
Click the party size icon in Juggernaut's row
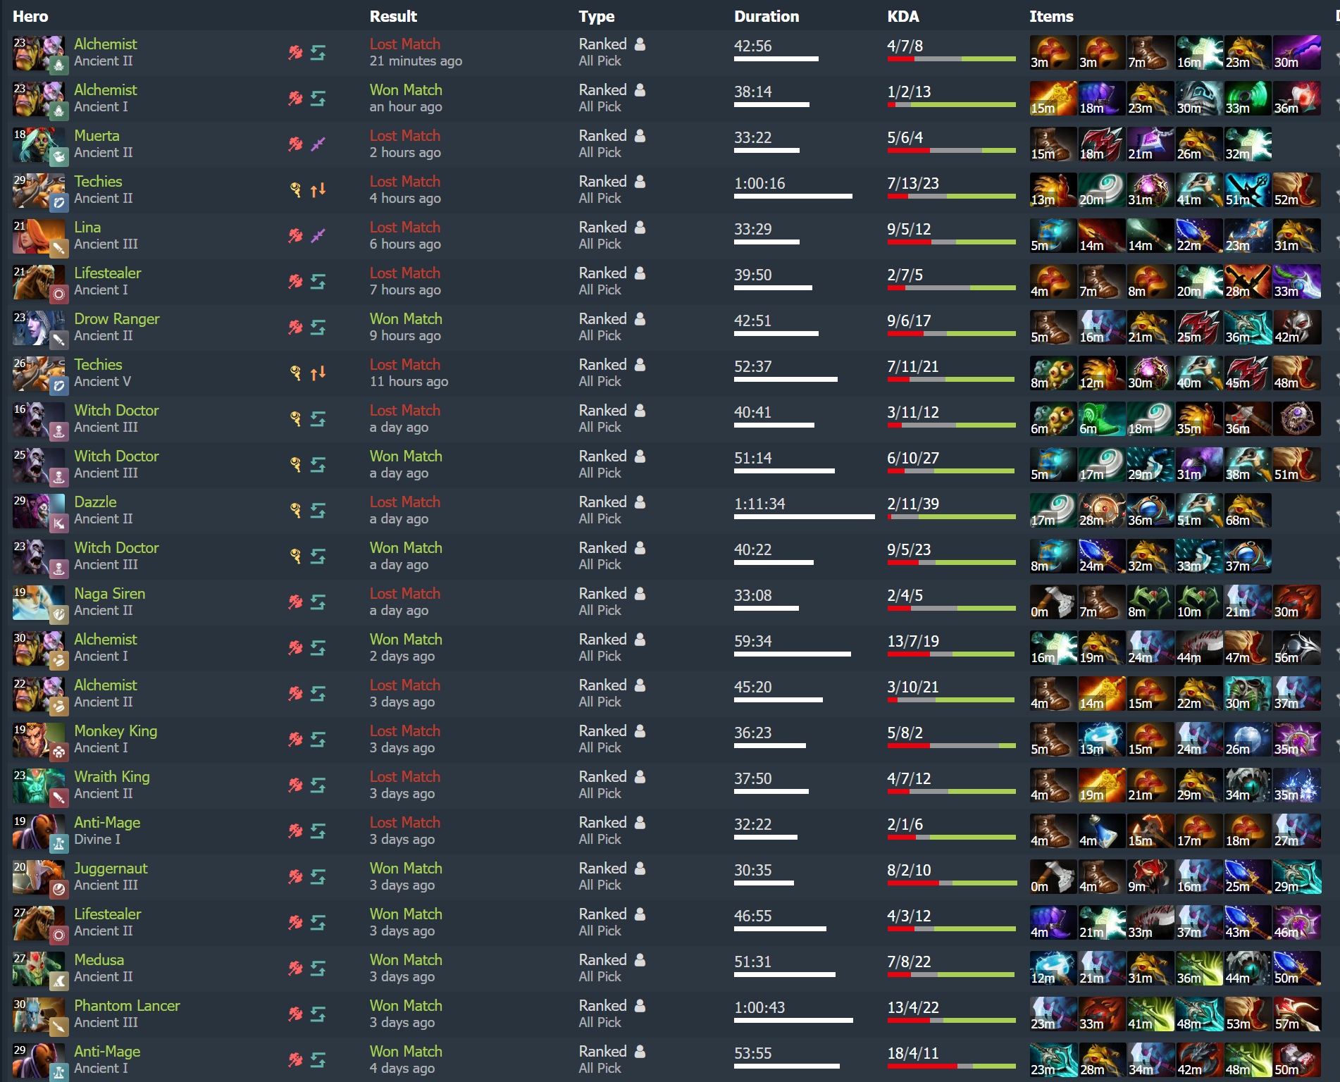(x=640, y=868)
